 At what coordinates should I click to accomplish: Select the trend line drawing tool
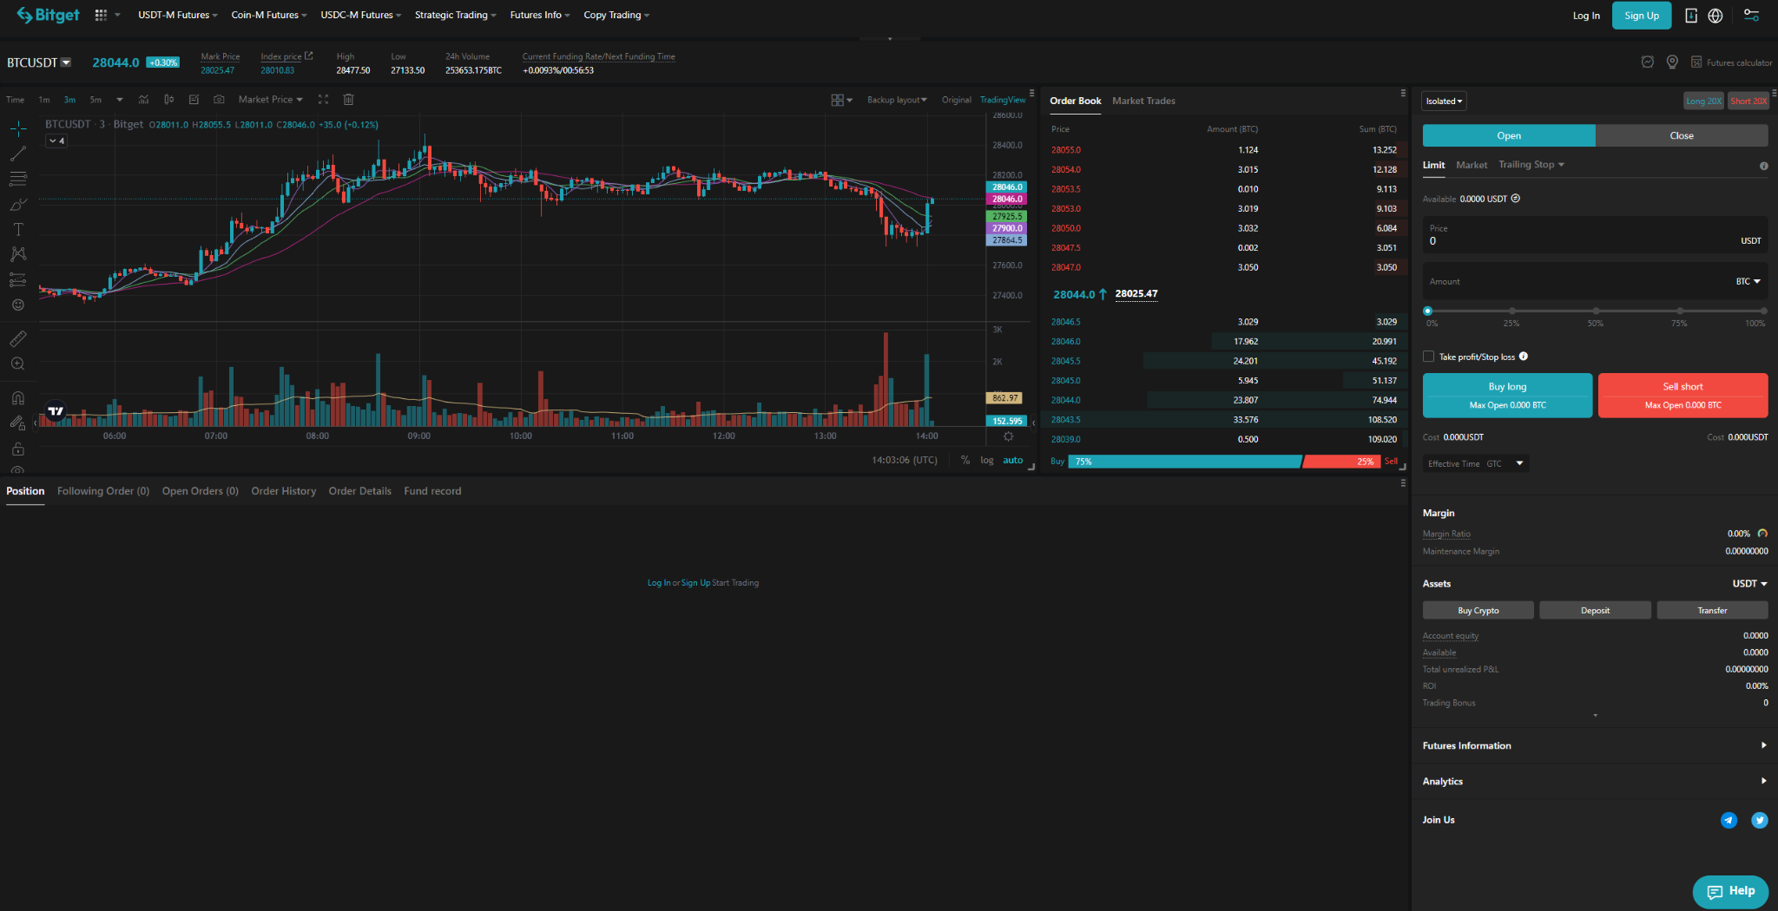[x=18, y=154]
